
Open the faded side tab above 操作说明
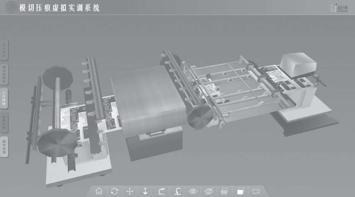(4, 123)
